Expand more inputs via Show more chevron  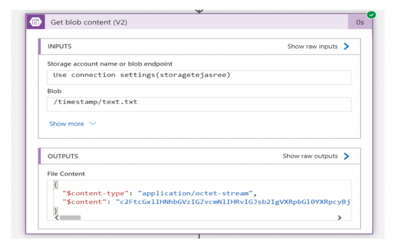pyautogui.click(x=93, y=124)
